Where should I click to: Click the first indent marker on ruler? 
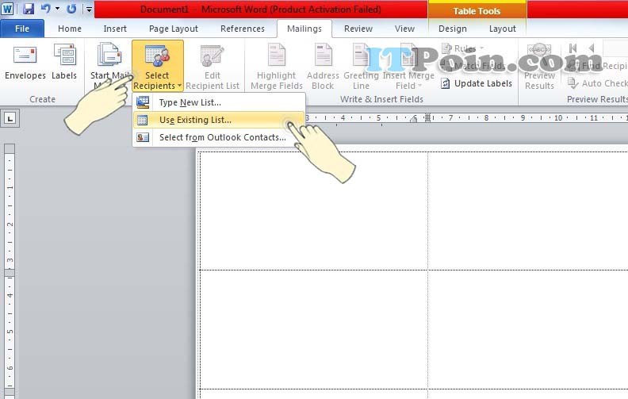coord(414,118)
